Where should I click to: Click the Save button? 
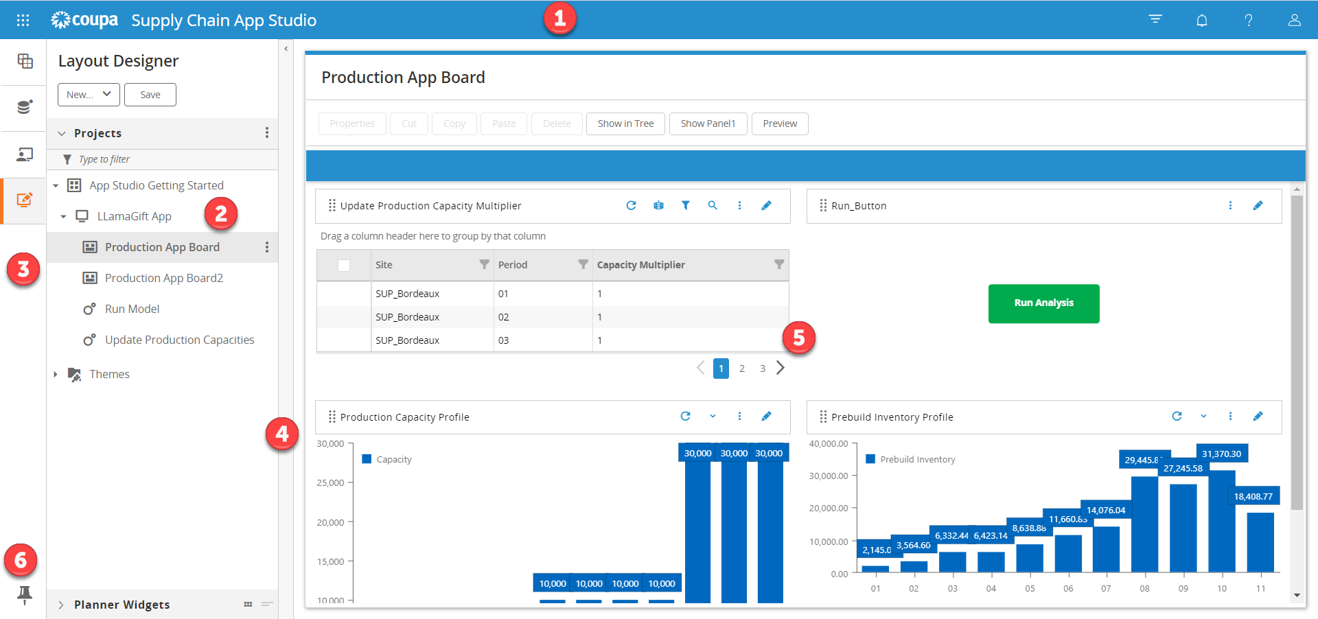tap(150, 95)
